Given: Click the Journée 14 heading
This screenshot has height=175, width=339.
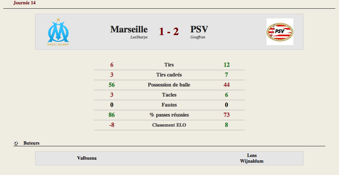Looking at the screenshot, I should point(24,3).
